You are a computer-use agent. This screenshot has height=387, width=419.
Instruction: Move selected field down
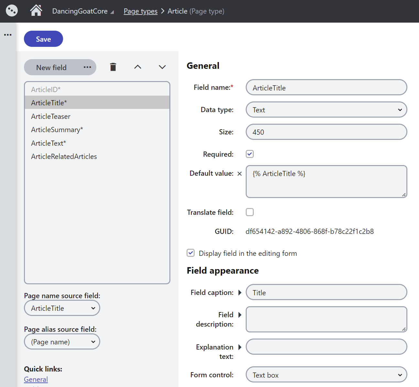click(x=162, y=67)
